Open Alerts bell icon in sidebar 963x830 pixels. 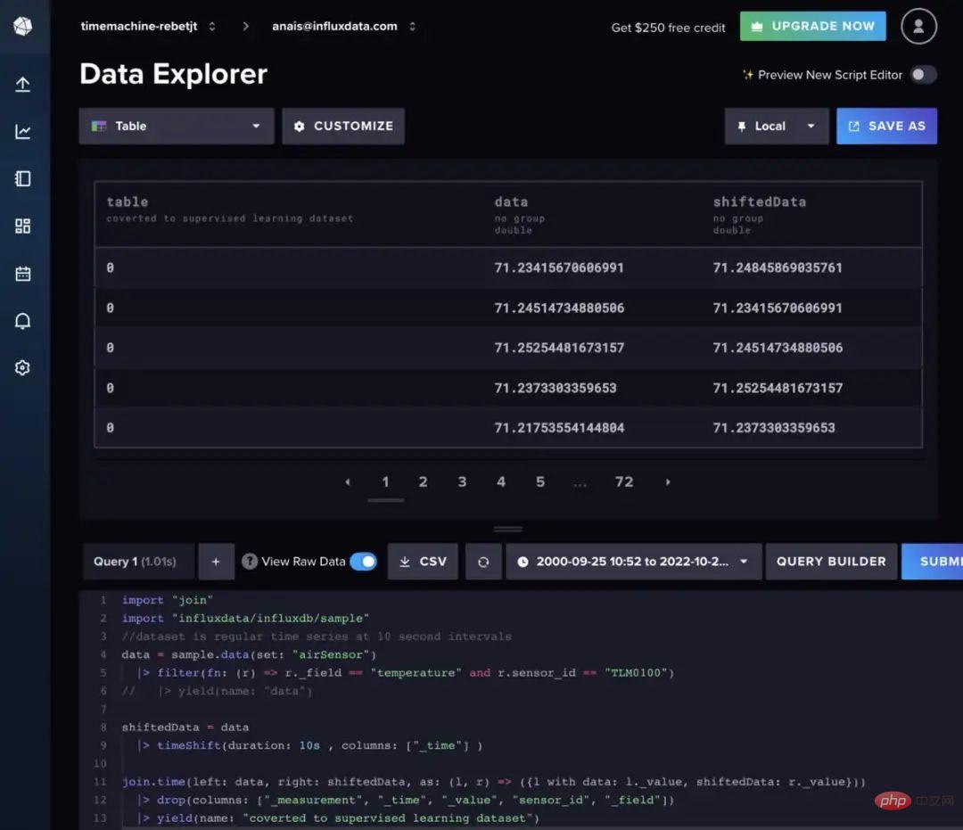coord(22,320)
